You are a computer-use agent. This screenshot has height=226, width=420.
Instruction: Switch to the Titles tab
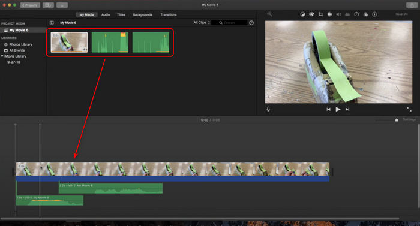point(121,15)
